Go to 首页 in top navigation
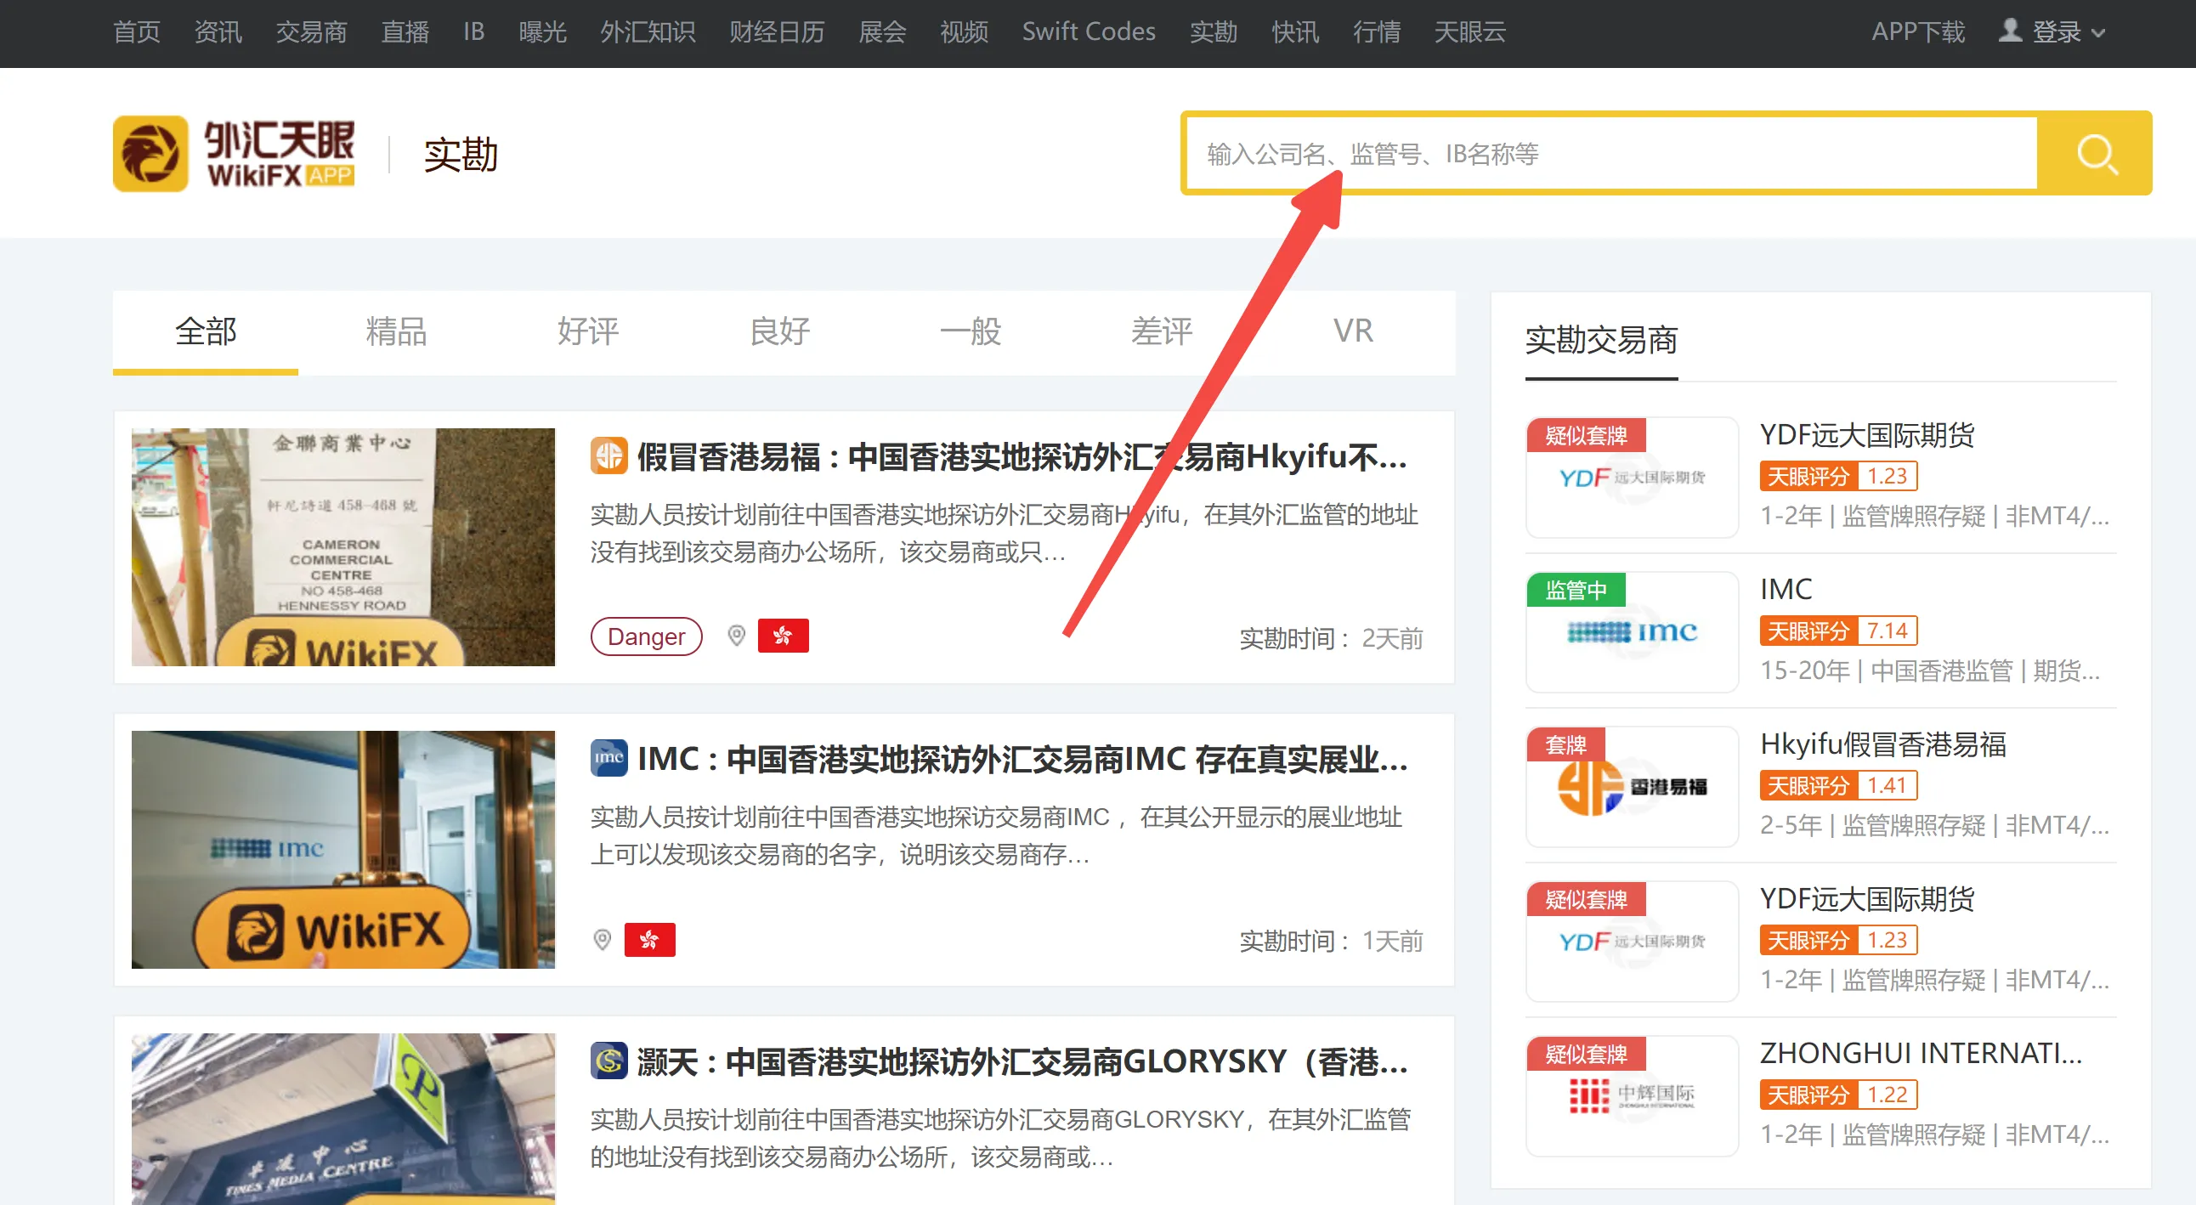This screenshot has height=1205, width=2196. (136, 31)
